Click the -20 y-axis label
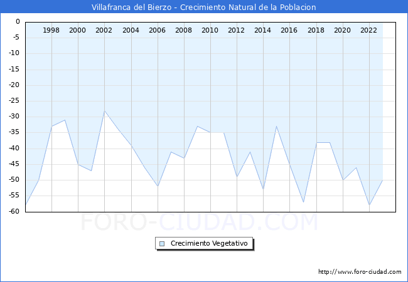Screen dimensions: 408x282 (14, 85)
